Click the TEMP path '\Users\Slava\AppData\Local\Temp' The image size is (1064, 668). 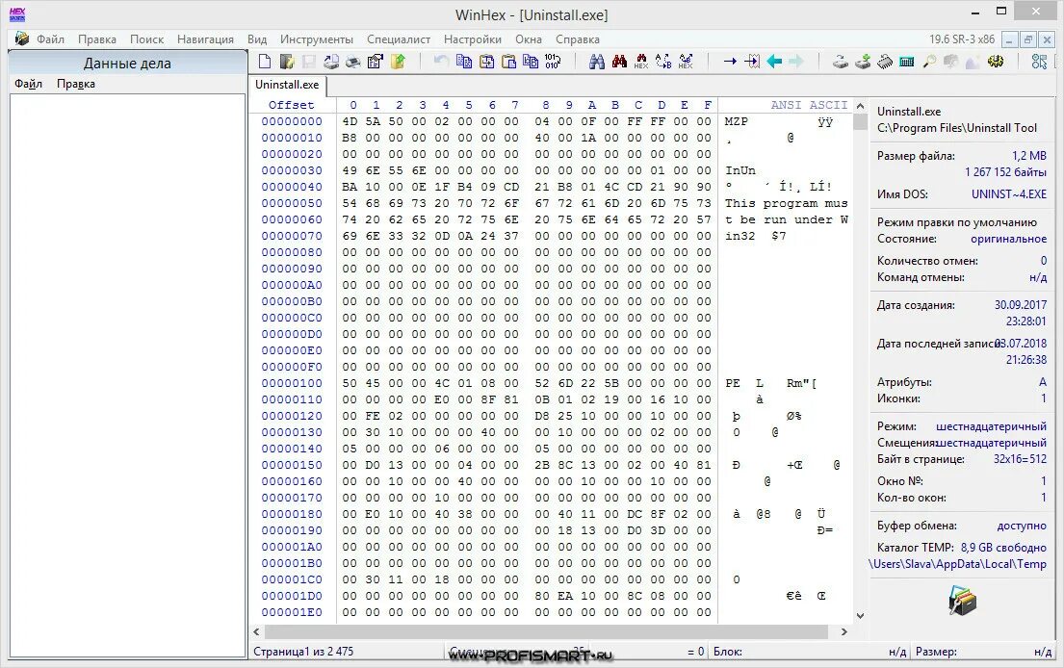pos(957,564)
